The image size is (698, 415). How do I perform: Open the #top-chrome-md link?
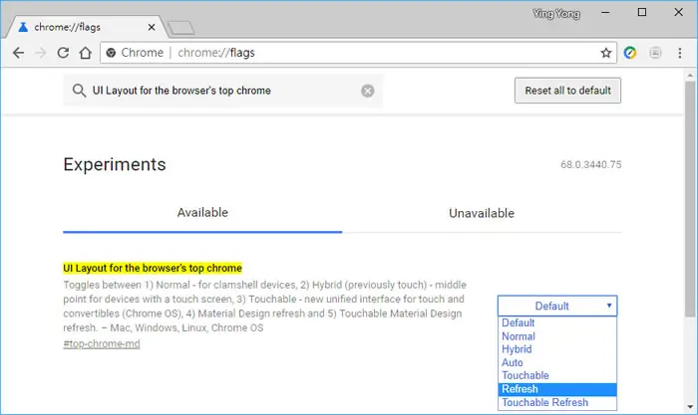(102, 344)
